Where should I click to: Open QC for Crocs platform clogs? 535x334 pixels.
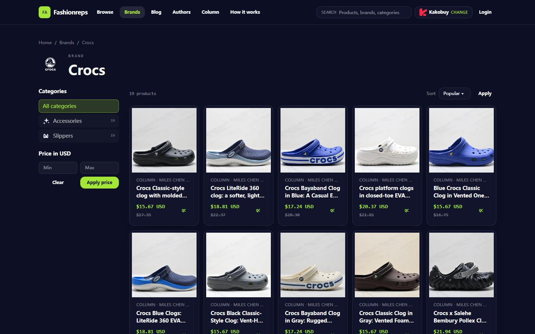(x=406, y=210)
